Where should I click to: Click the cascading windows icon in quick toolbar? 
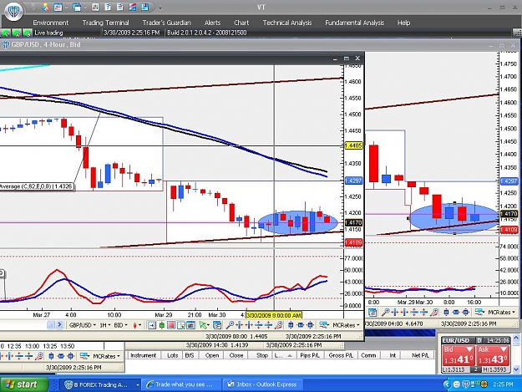(x=77, y=7)
